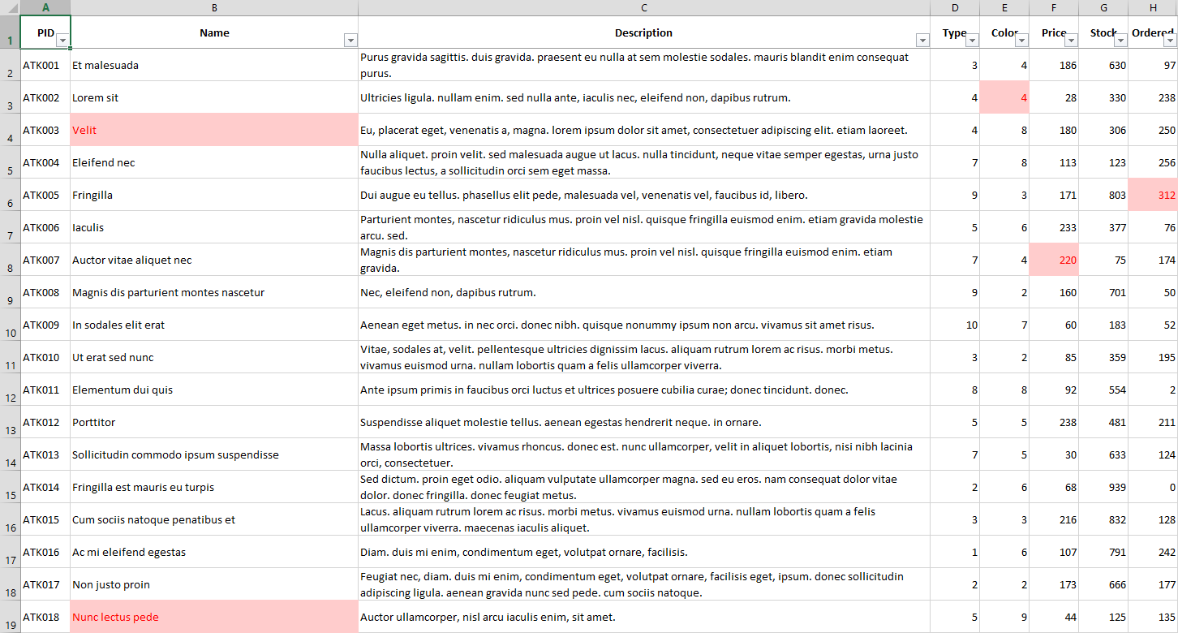Click the Name header cell
Viewport: 1178px width, 633px height.
coord(214,32)
